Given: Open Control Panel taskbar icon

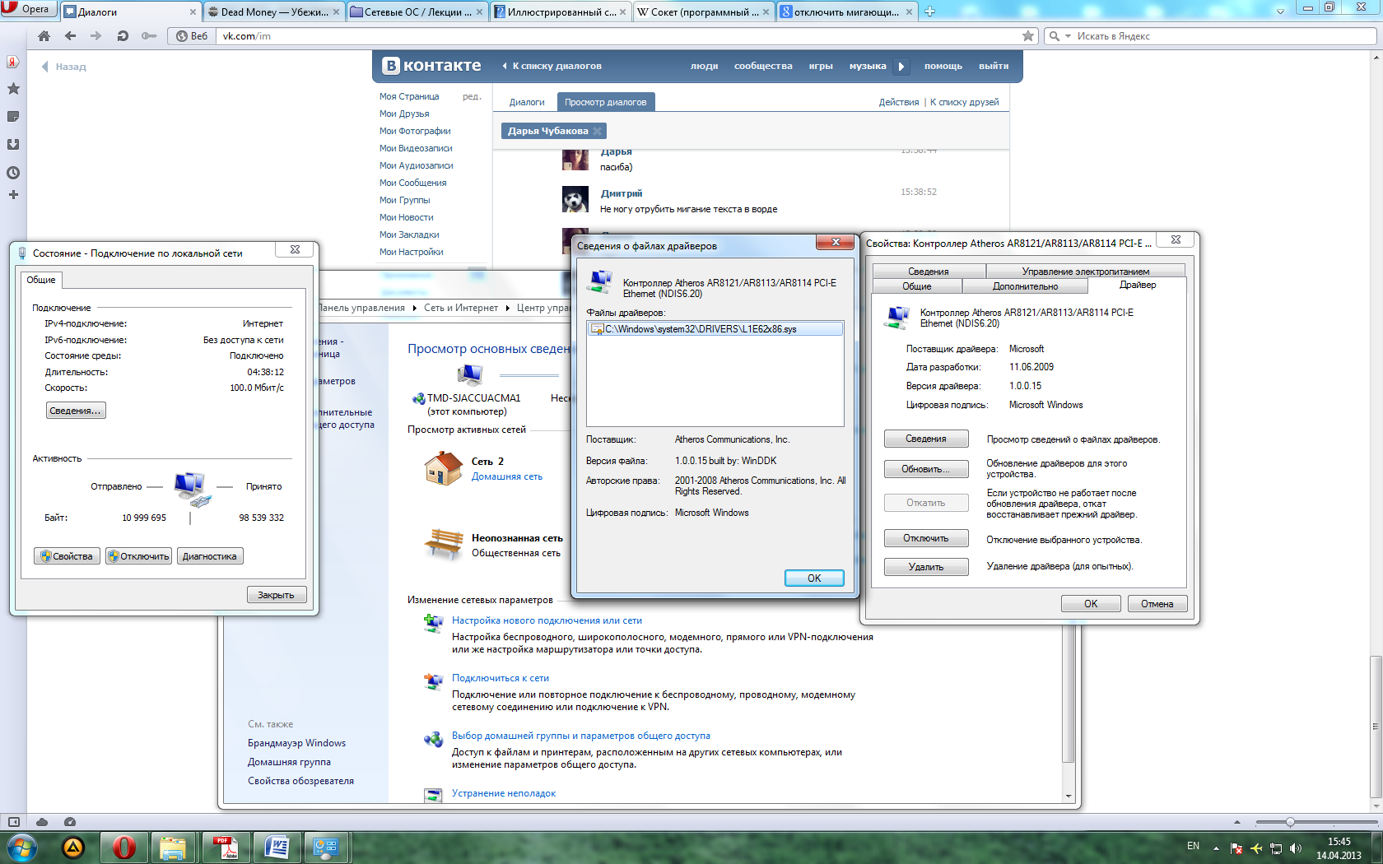Looking at the screenshot, I should coord(327,848).
